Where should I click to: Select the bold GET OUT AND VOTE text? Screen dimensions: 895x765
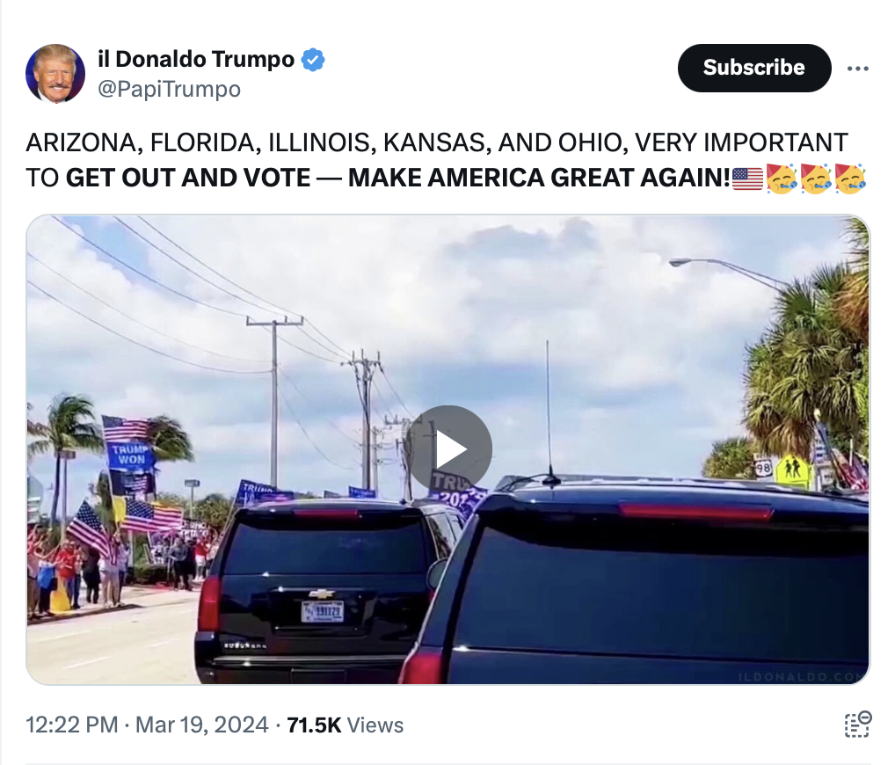tap(188, 178)
